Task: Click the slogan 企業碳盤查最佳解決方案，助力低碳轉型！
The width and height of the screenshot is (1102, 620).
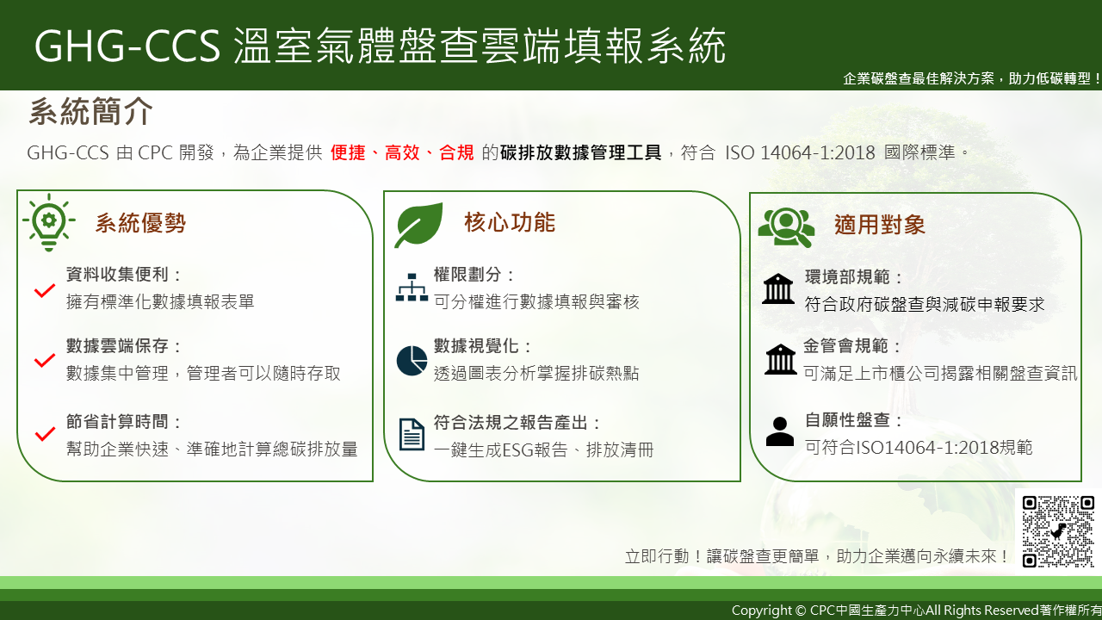Action: (x=973, y=78)
